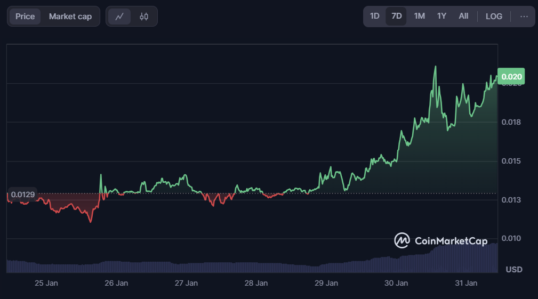Open the more options ellipsis menu
This screenshot has height=299, width=538.
(524, 17)
